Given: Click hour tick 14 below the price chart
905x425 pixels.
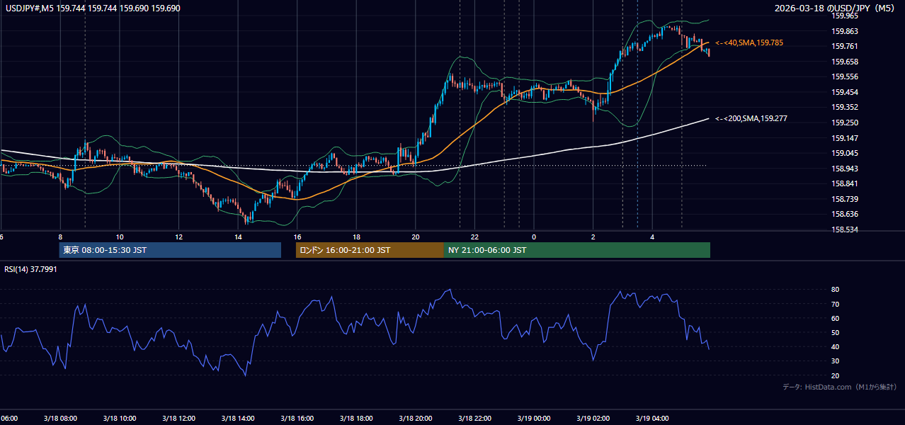Looking at the screenshot, I should pyautogui.click(x=238, y=237).
